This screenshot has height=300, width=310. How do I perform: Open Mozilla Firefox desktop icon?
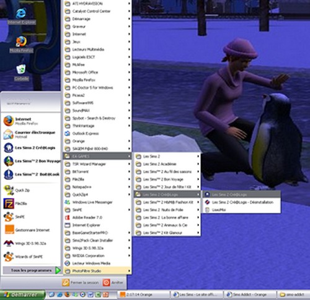pos(22,45)
